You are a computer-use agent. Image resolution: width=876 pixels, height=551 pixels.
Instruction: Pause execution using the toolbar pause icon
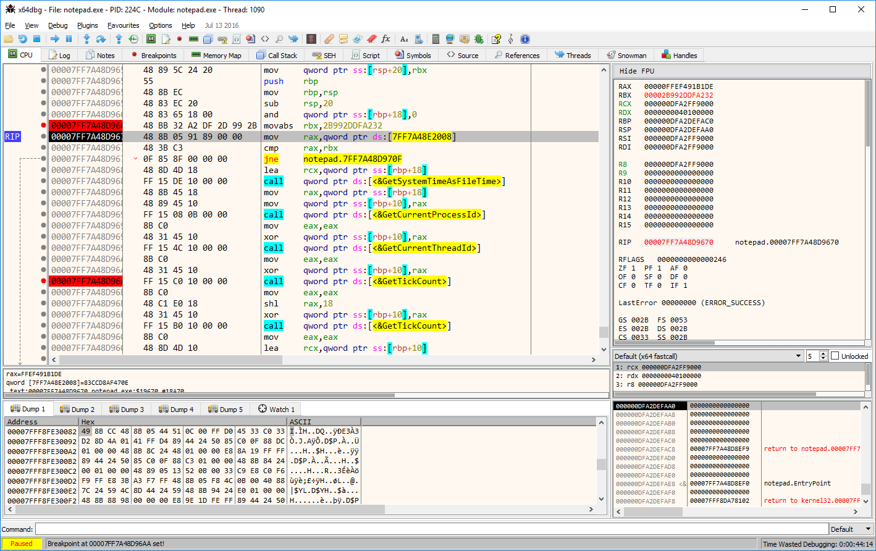click(69, 39)
